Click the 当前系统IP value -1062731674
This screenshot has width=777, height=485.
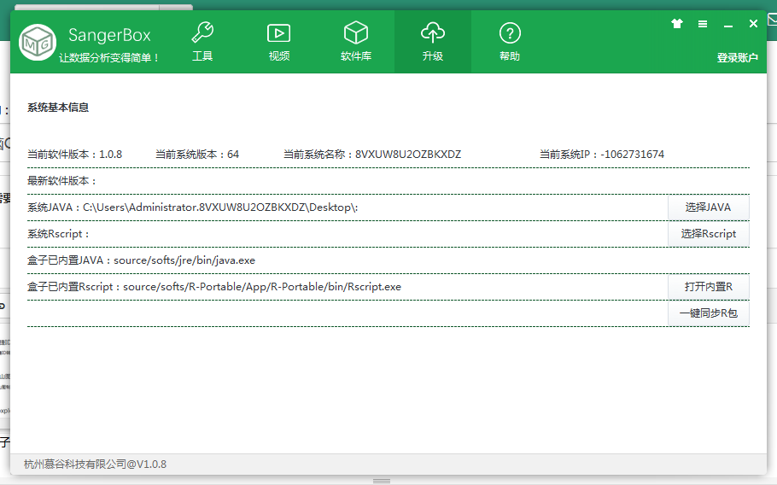click(x=633, y=155)
